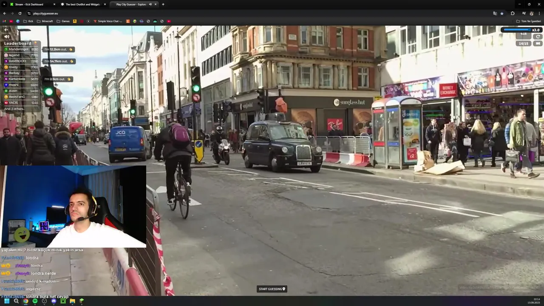Click the 'I'm 2.1km out' bubble

[58, 79]
